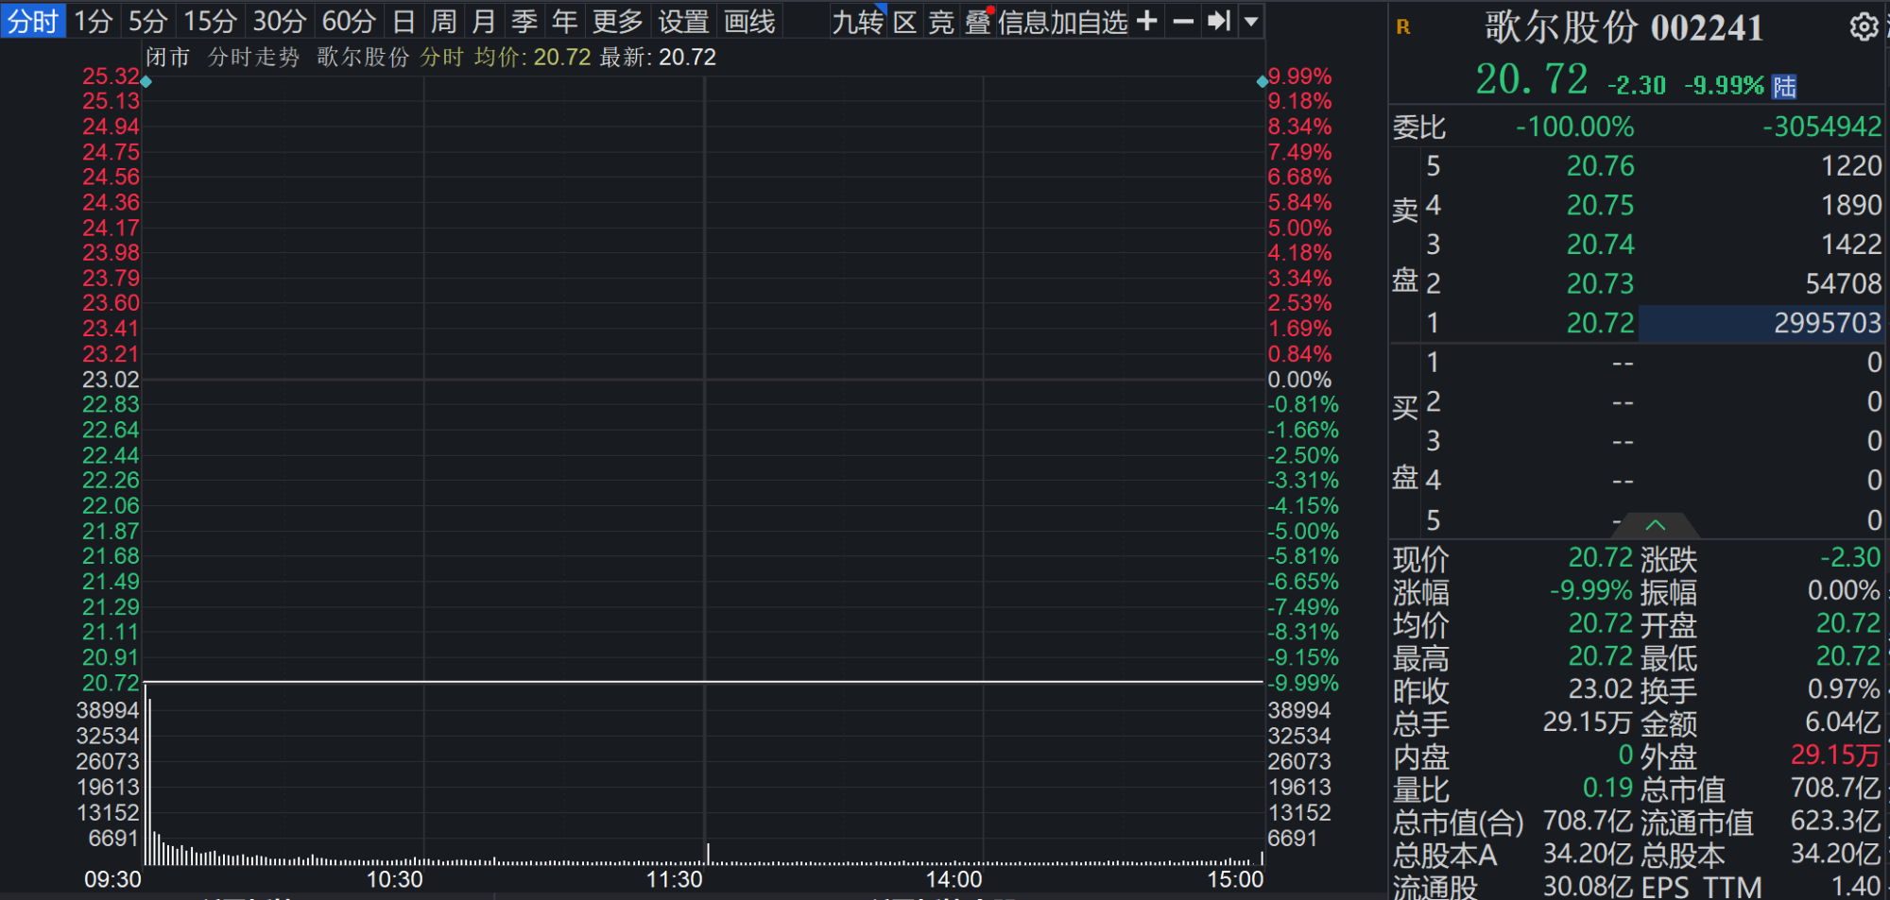This screenshot has width=1890, height=900.
Task: Click the stock title 歌尔股份 002241
Action: tap(1624, 27)
